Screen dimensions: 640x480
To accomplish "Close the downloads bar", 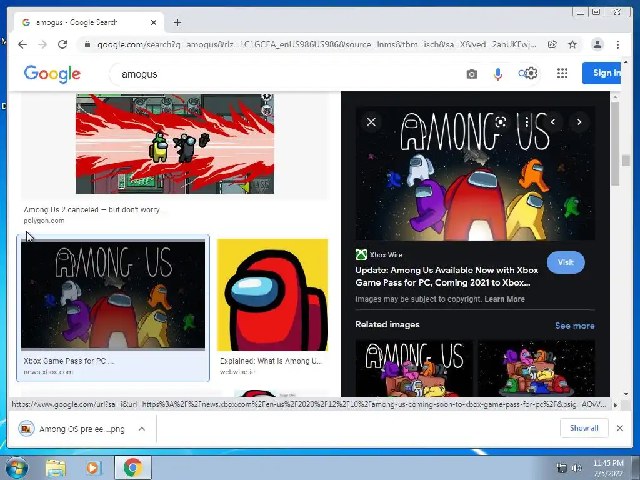I will tap(619, 428).
